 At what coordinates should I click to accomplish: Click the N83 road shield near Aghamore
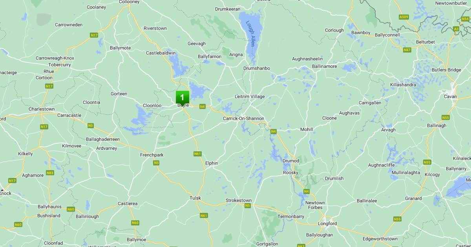50,173
